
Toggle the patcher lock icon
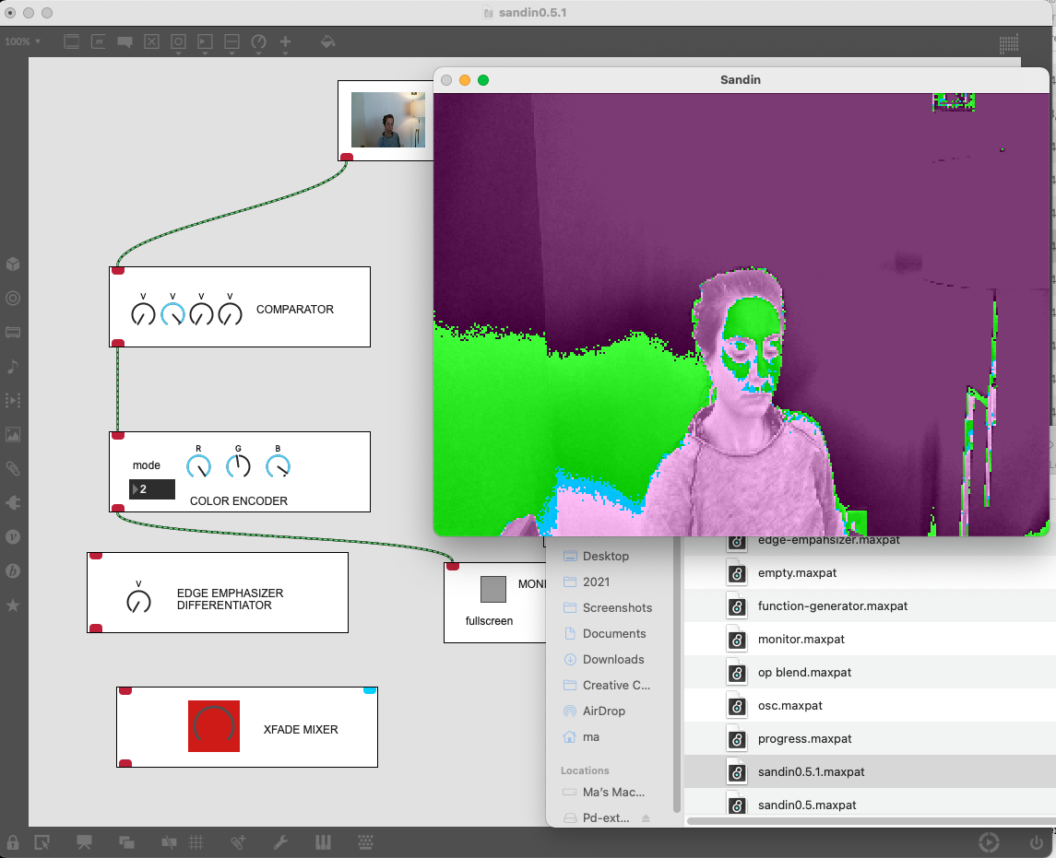(13, 841)
